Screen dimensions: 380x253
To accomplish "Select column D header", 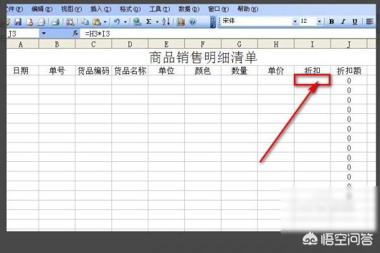I will pos(130,44).
